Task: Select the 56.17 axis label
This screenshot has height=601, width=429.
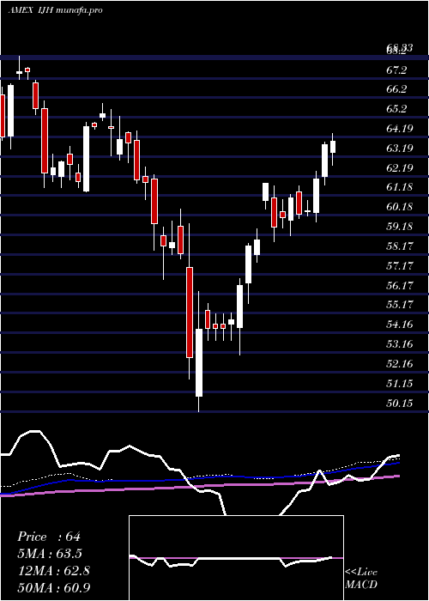Action: 400,286
